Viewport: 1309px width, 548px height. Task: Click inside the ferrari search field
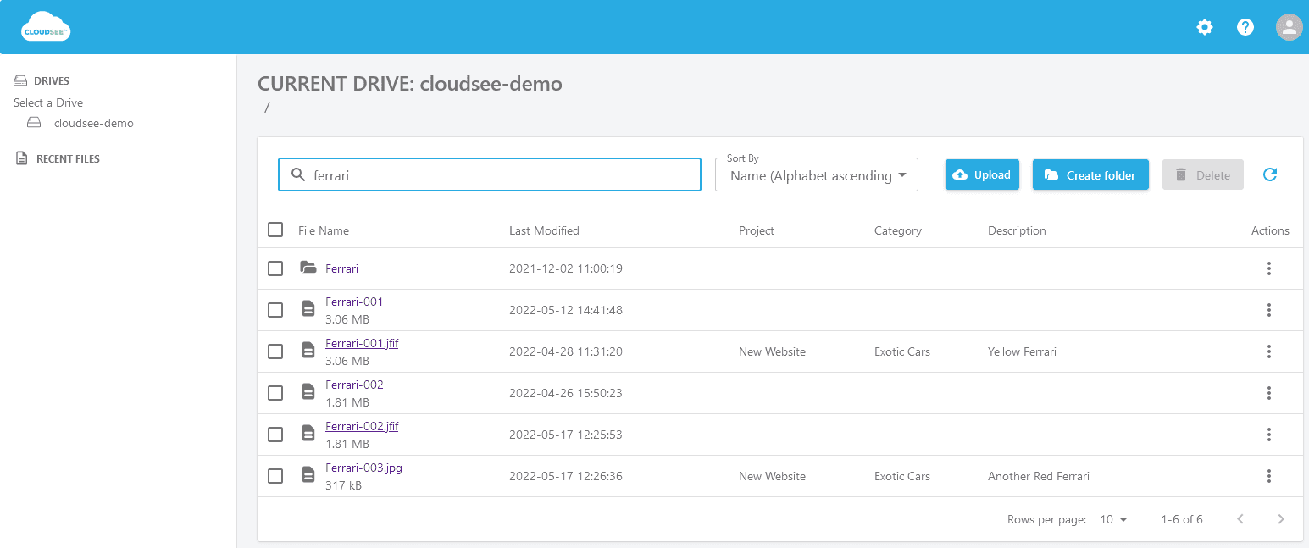pos(490,174)
